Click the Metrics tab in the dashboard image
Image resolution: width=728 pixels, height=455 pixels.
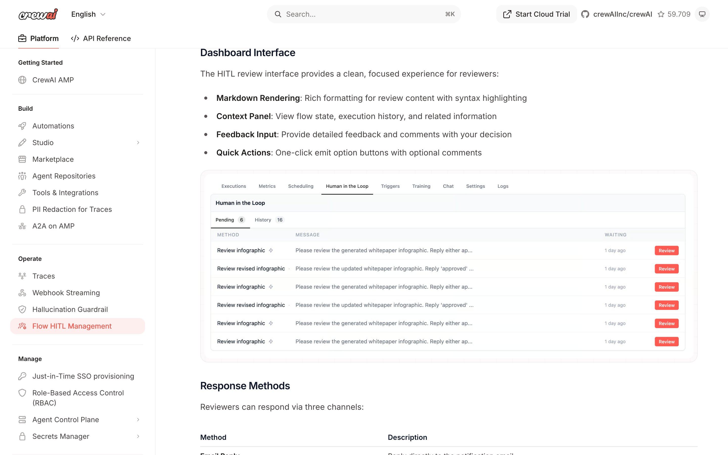pos(267,186)
